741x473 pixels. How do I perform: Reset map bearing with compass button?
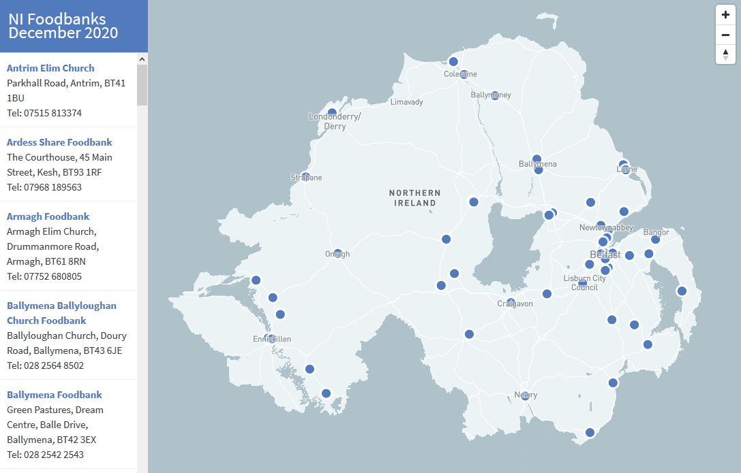pos(725,54)
